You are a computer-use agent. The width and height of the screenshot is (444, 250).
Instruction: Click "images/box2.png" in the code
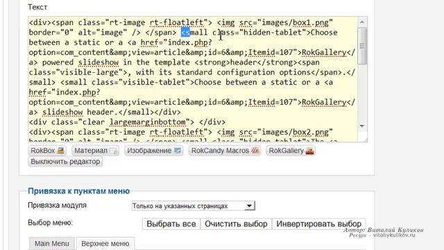tap(295, 132)
